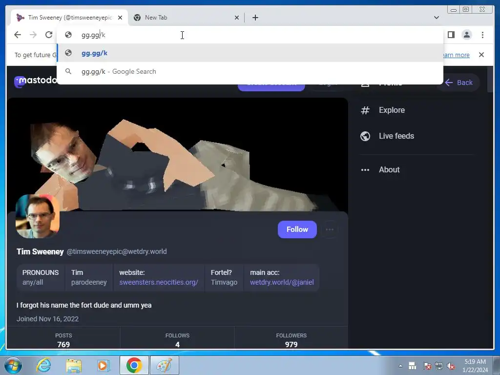Follow Tim Sweeney

point(297,229)
